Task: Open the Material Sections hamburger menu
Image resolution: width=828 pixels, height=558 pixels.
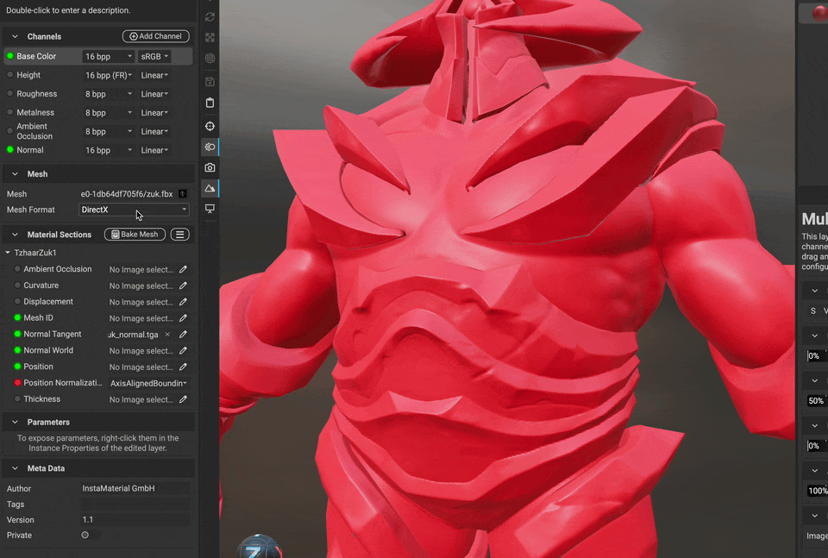Action: tap(179, 235)
